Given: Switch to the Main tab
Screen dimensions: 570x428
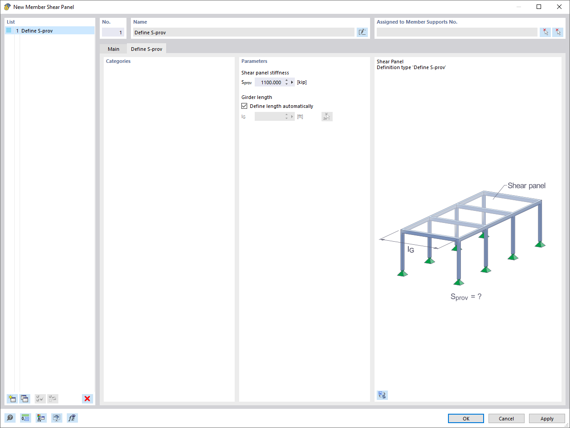Looking at the screenshot, I should [x=114, y=49].
